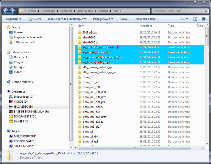Go back with the blue Back arrow
Image resolution: width=211 pixels, height=164 pixels.
tap(6, 11)
